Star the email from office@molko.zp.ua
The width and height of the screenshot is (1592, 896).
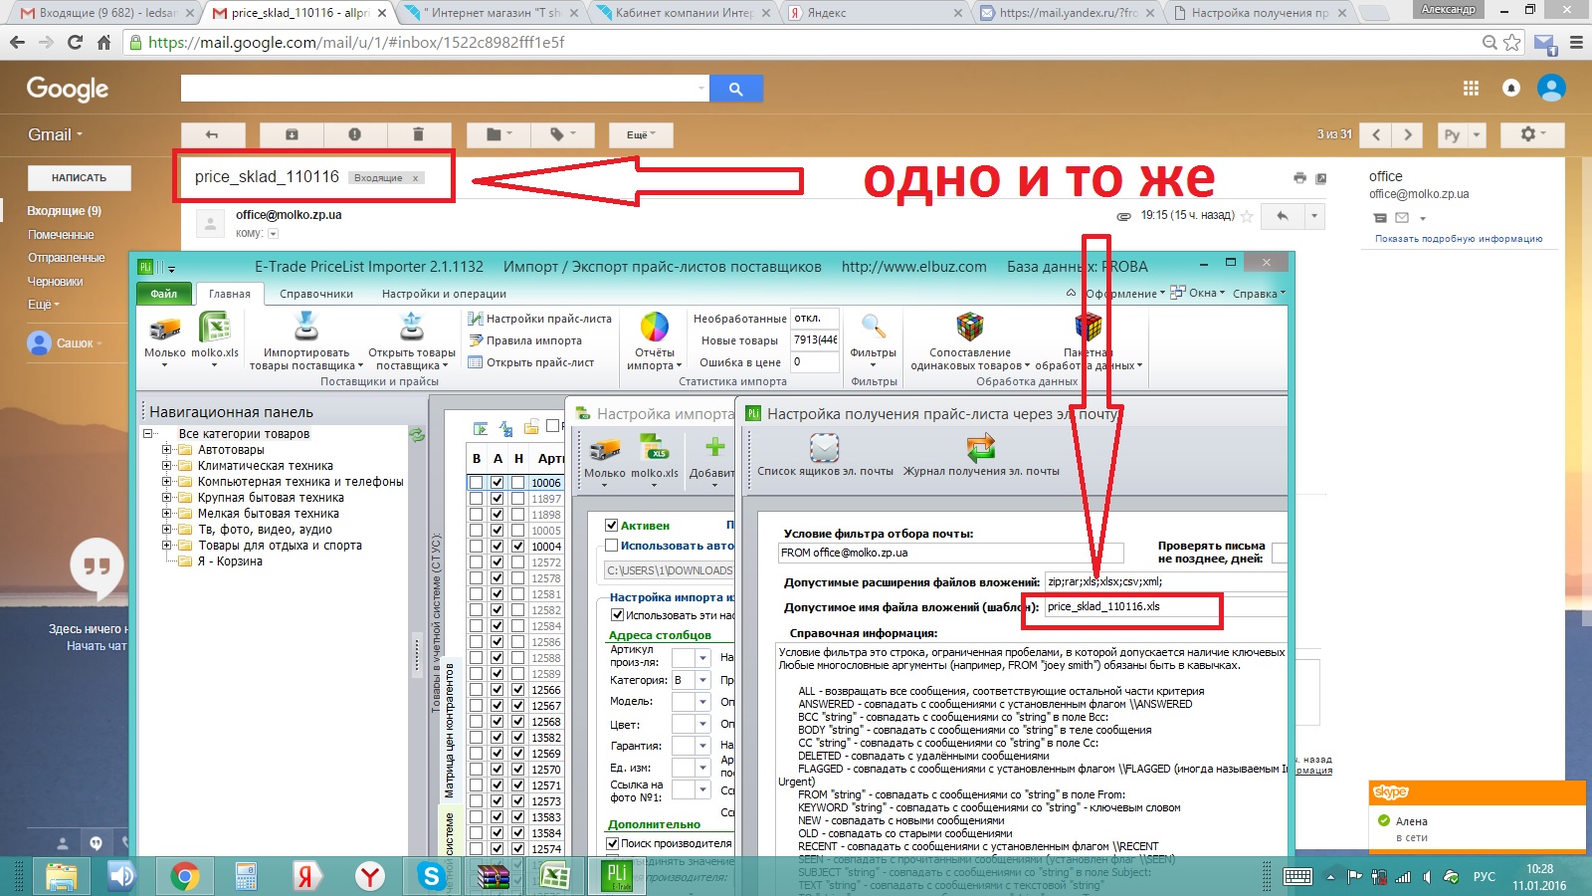pos(1247,216)
